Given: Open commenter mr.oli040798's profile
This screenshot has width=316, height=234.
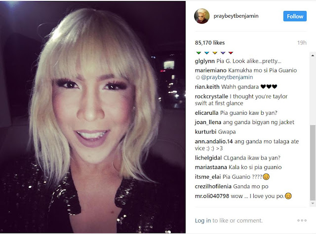Looking at the screenshot, I should [x=212, y=196].
